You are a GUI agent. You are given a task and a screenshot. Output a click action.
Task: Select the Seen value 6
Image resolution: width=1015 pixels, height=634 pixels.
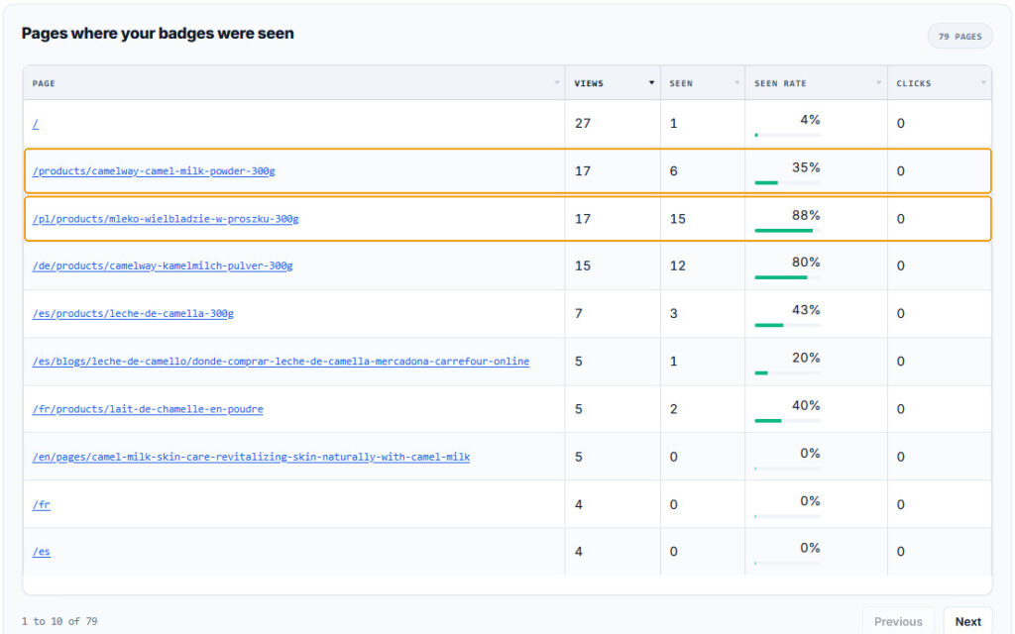click(674, 171)
